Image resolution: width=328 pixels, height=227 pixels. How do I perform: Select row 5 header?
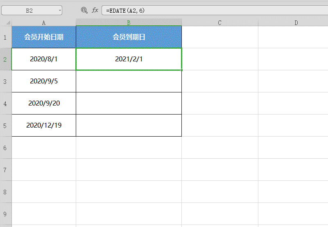[6, 126]
